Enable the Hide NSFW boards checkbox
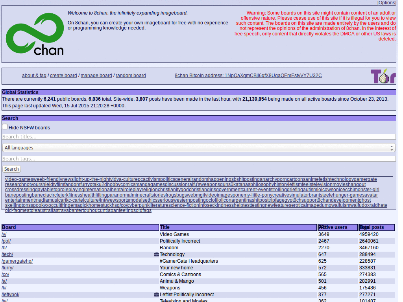Viewport: 403px width, 302px height. 5,127
